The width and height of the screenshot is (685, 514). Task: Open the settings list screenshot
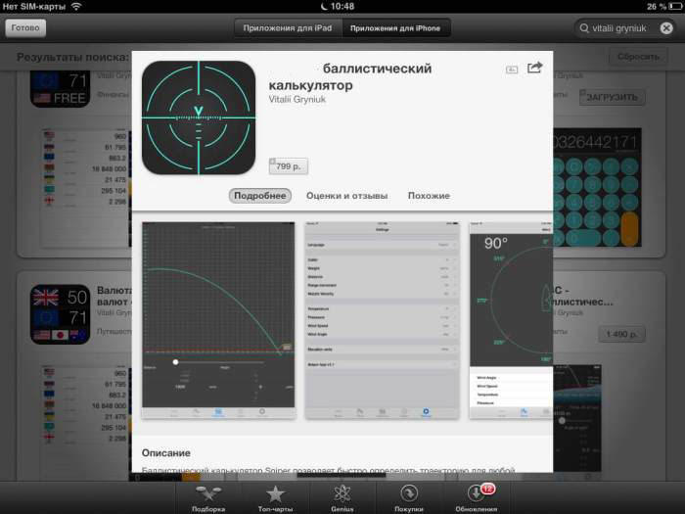click(383, 320)
